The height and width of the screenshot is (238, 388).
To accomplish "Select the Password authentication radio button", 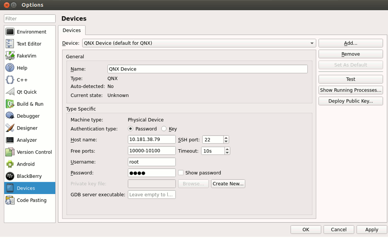I will 131,128.
